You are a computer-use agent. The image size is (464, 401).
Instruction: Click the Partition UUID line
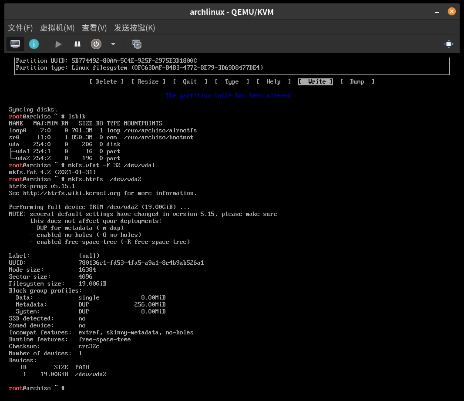[x=106, y=61]
